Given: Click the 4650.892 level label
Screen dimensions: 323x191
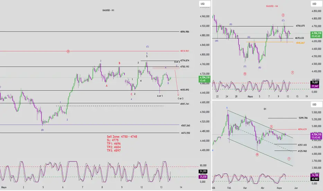Looking at the screenshot, I should [x=185, y=90].
